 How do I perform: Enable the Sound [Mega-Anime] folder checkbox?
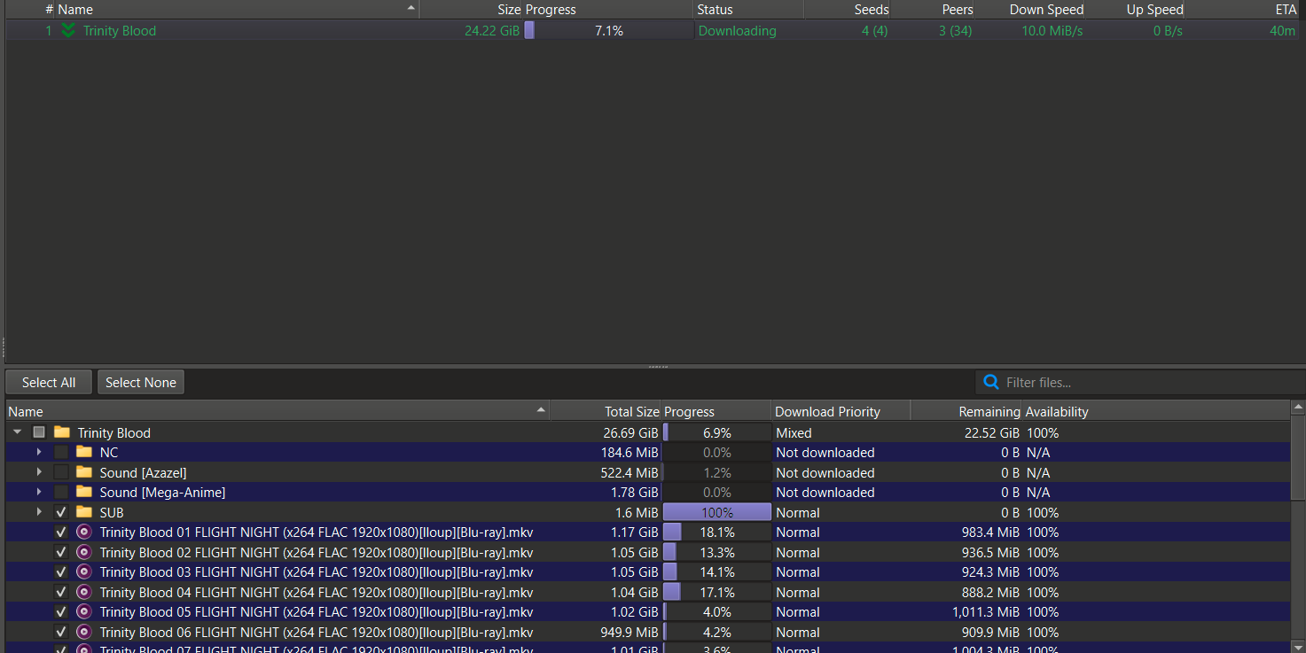pyautogui.click(x=61, y=493)
